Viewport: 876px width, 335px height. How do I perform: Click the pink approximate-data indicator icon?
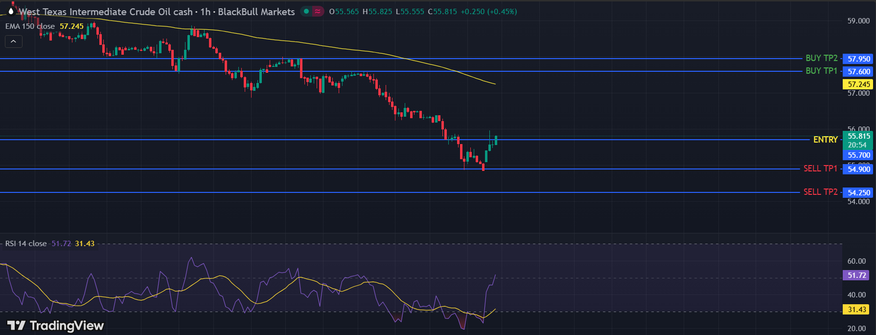(318, 11)
